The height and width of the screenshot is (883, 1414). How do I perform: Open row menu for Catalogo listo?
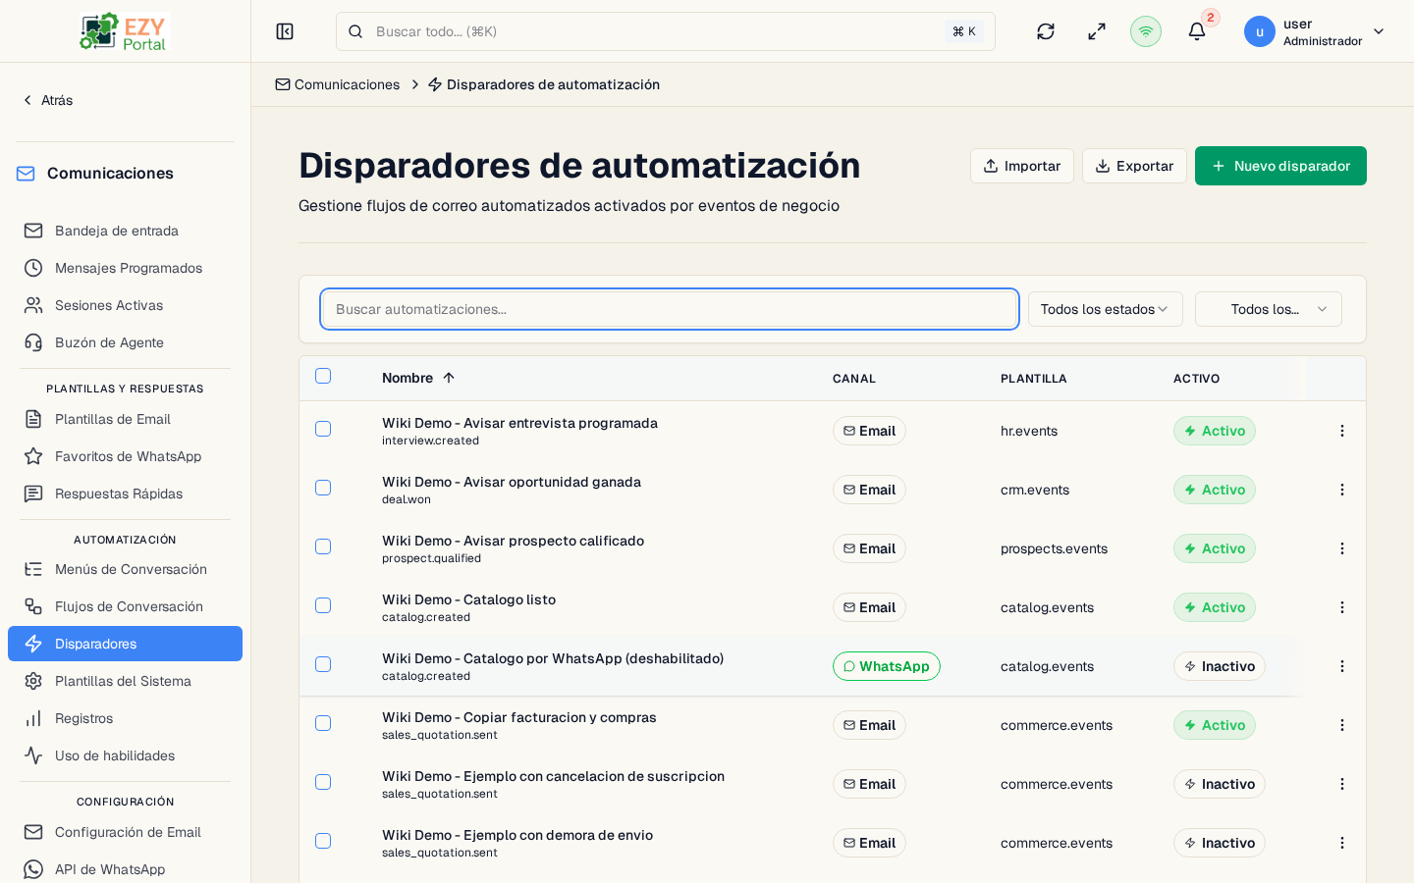(1342, 607)
